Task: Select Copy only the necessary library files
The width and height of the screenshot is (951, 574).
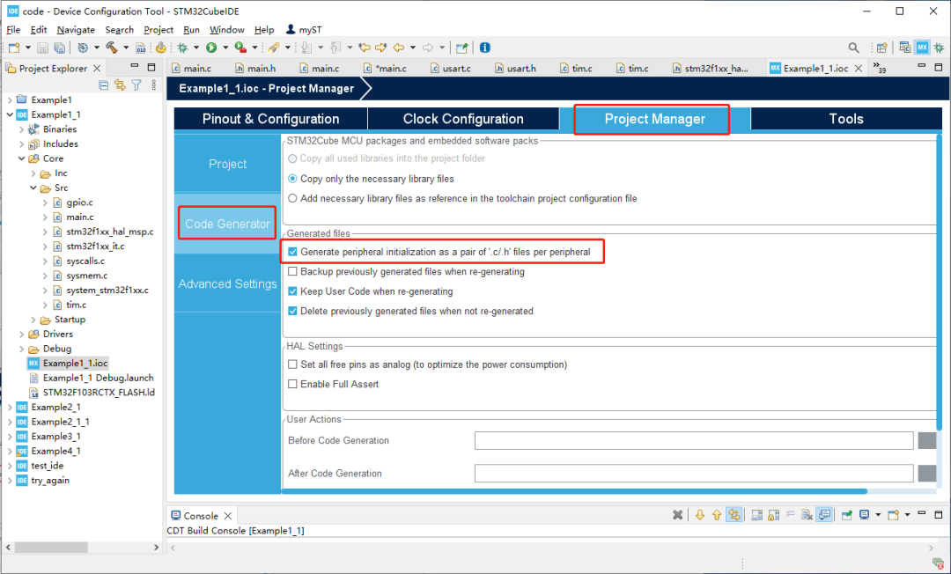Action: tap(292, 179)
